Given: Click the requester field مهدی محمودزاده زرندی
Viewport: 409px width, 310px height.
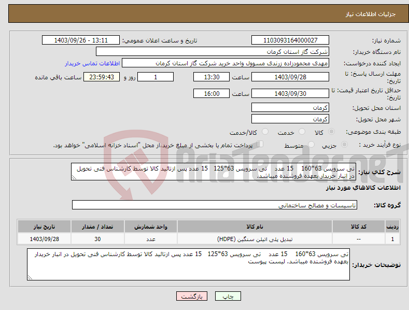Looking at the screenshot, I should pyautogui.click(x=225, y=63).
